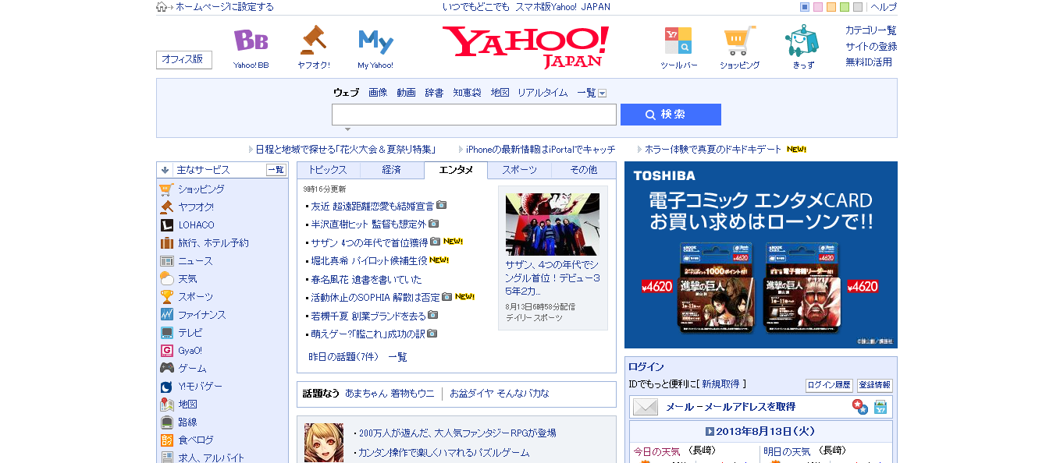Click the weather sun-cloud icon in sidebar
This screenshot has width=1053, height=463.
coord(166,279)
